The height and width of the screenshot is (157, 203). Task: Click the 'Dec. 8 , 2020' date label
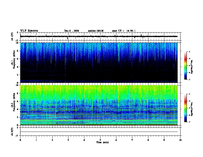click(72, 31)
